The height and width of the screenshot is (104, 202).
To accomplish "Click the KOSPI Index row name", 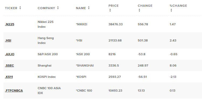I will [x=81, y=77].
